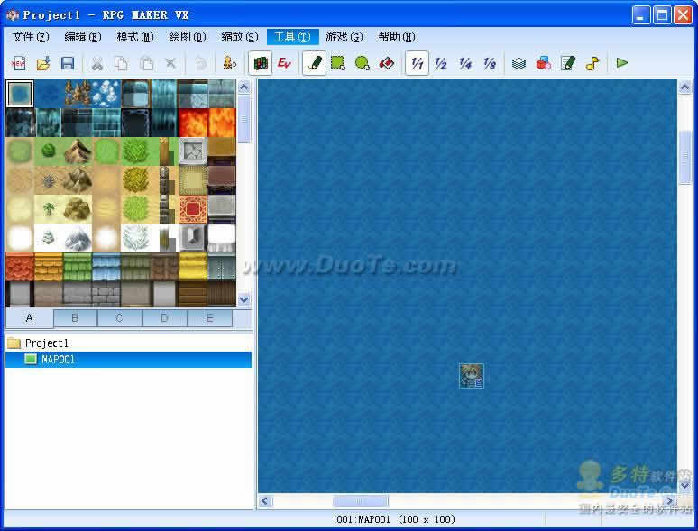
Task: Click status bar text 001:MAP001 (100 x 100)
Action: point(396,519)
